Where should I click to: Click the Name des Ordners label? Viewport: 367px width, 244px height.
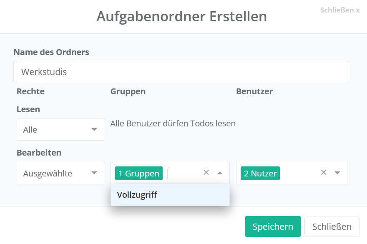(51, 52)
